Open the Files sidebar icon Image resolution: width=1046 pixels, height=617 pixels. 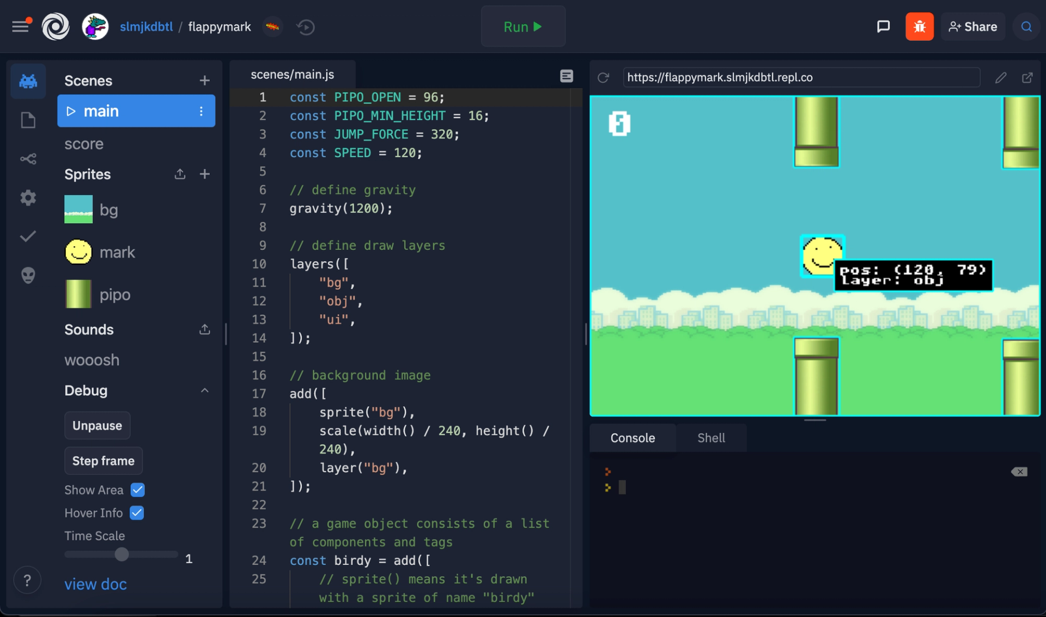point(28,120)
